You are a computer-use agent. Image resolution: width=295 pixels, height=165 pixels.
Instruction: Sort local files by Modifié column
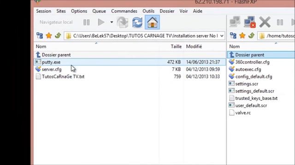tap(194, 46)
